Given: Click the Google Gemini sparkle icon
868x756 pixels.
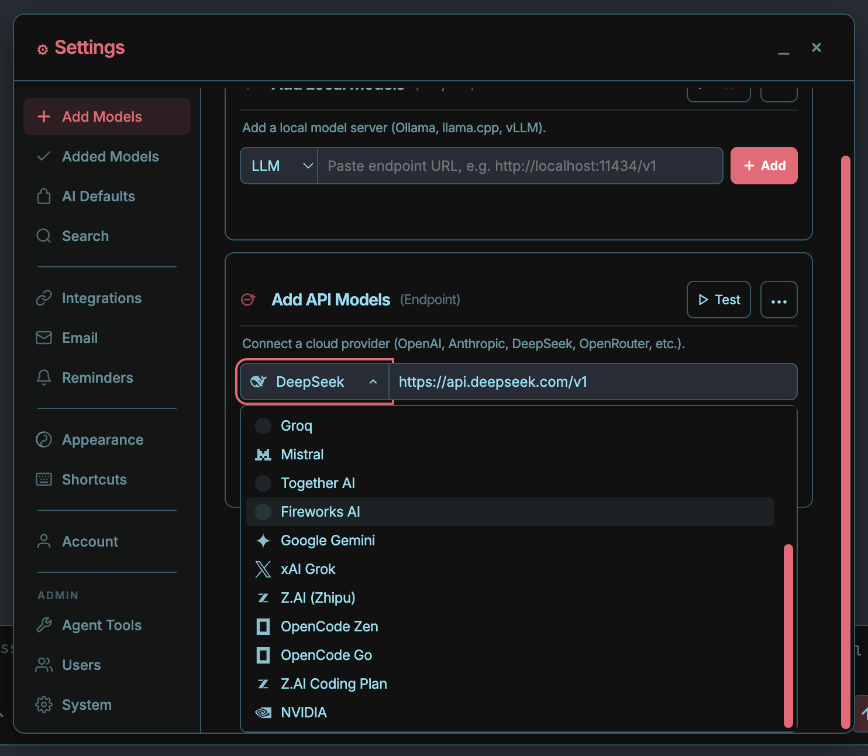Looking at the screenshot, I should click(x=263, y=541).
